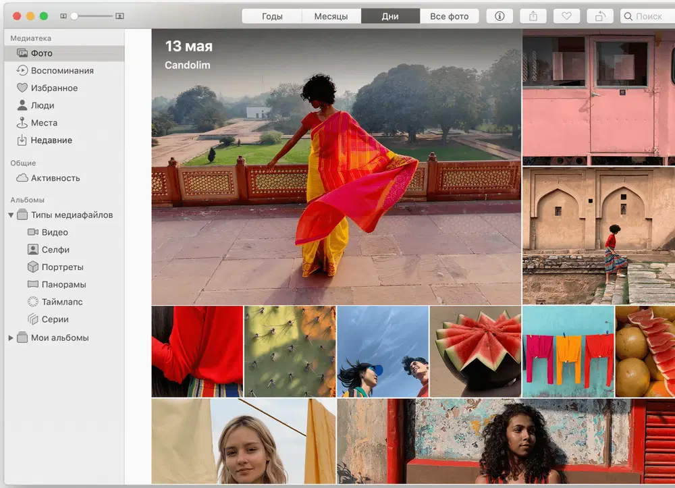Click the Candolim location label

(187, 65)
